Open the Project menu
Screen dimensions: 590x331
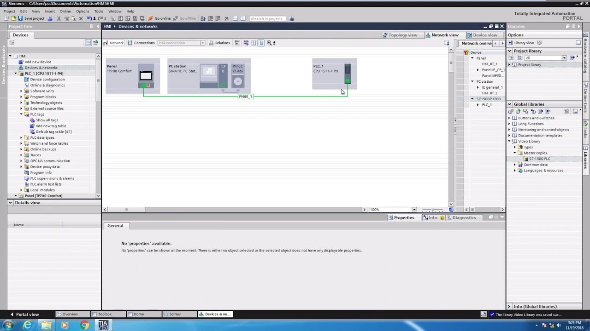click(x=9, y=11)
